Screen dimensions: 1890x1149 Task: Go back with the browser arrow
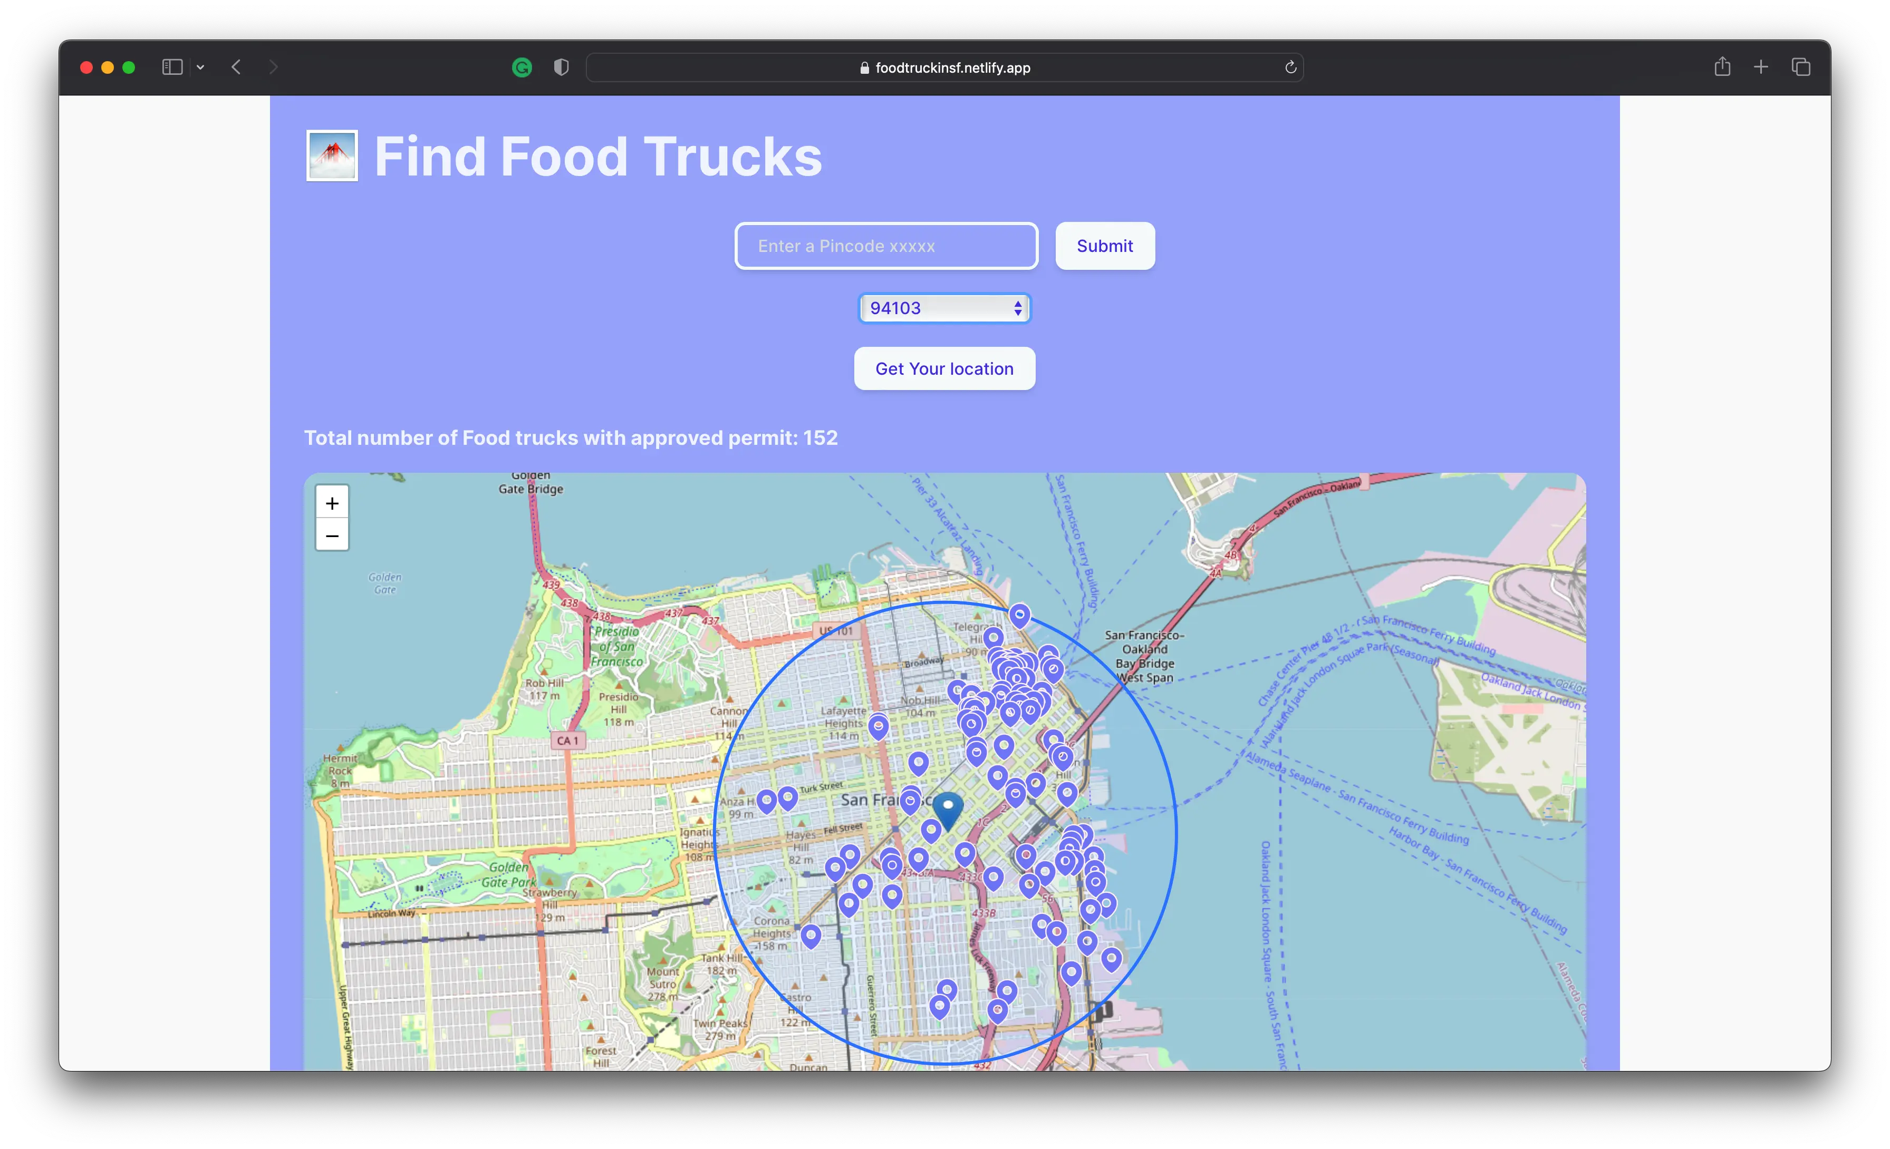[236, 67]
